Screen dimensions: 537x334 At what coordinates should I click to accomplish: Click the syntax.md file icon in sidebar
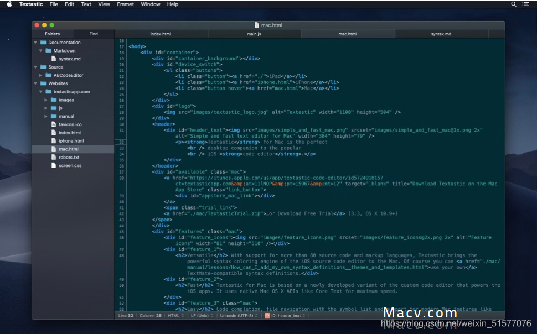coord(54,59)
